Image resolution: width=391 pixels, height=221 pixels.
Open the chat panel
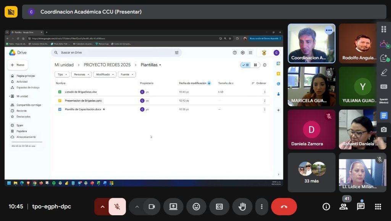click(360, 206)
